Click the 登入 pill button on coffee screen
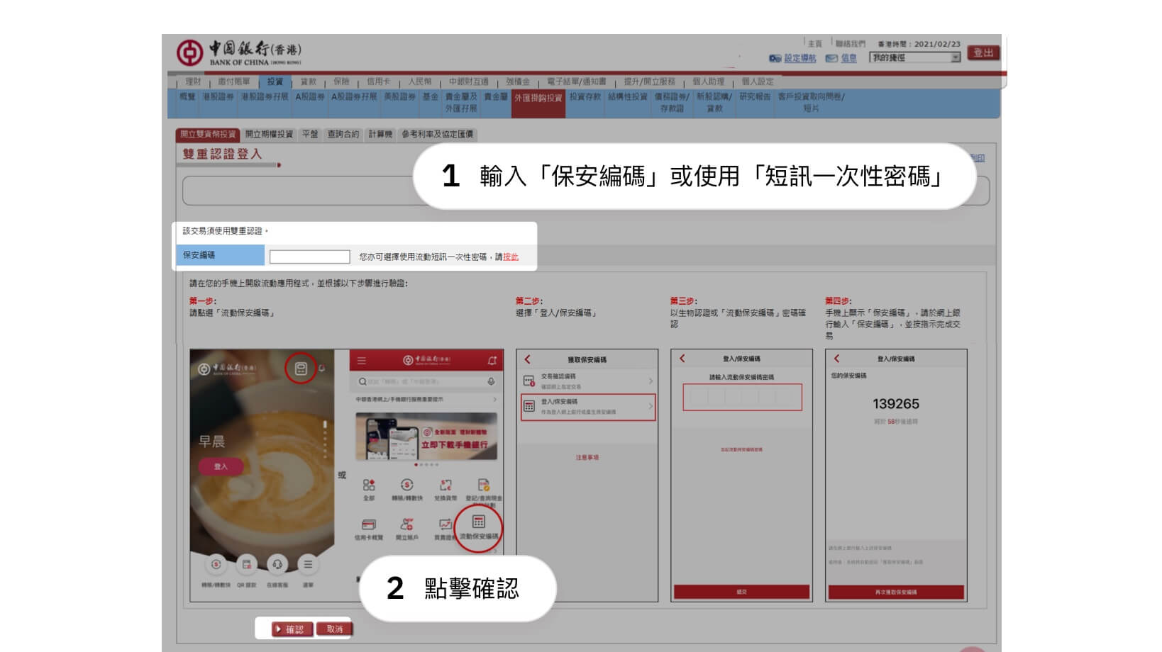 click(x=221, y=466)
